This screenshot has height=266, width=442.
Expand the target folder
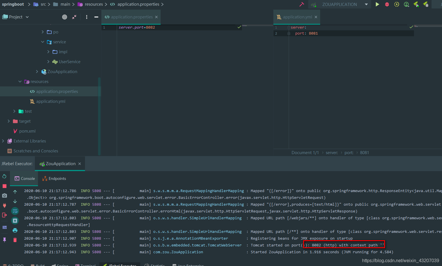coord(9,121)
